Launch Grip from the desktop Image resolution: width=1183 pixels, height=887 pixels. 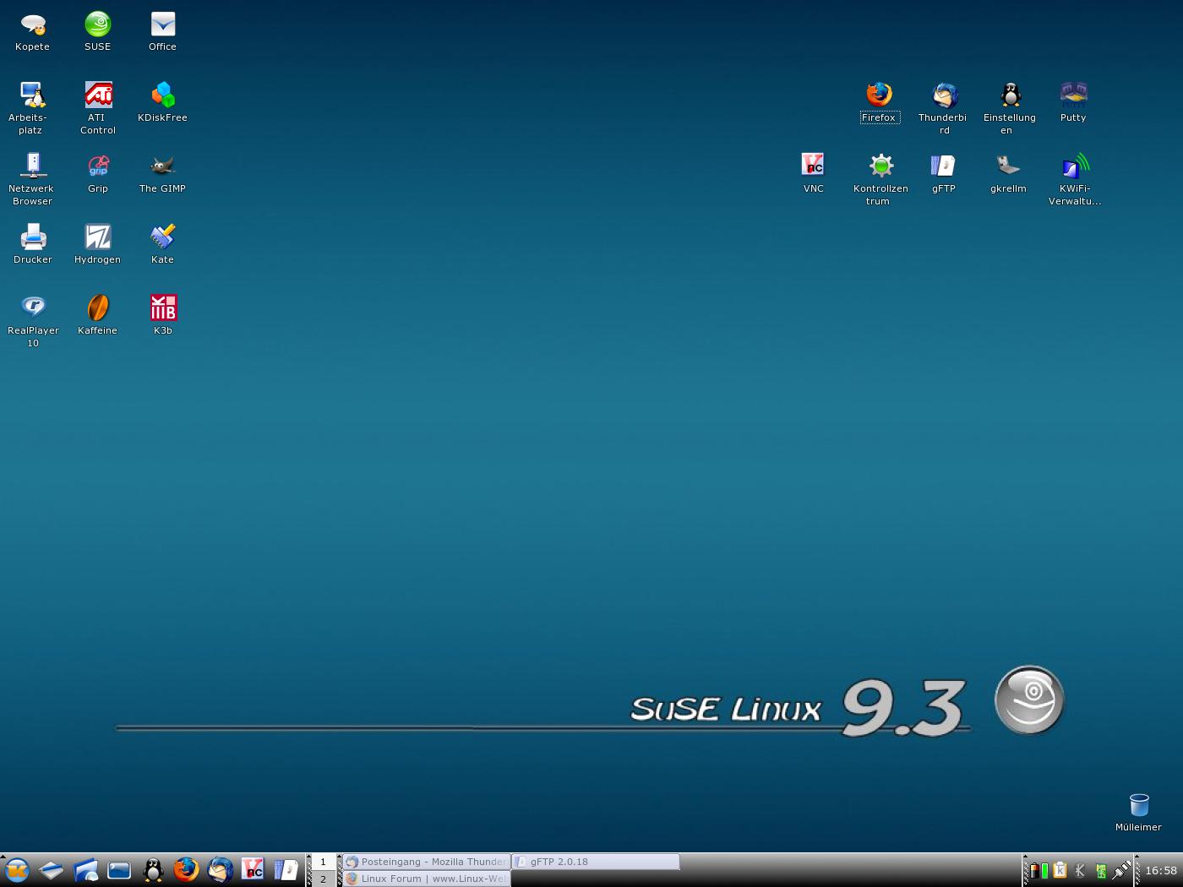click(x=98, y=174)
